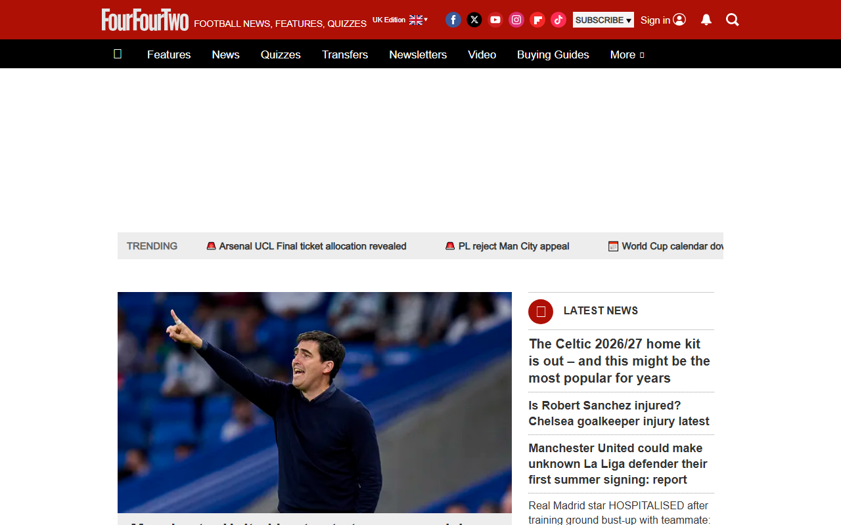Select Newsletters in the navigation bar

pyautogui.click(x=418, y=54)
